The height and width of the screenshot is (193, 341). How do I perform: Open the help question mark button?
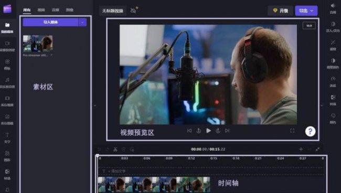[x=311, y=132]
